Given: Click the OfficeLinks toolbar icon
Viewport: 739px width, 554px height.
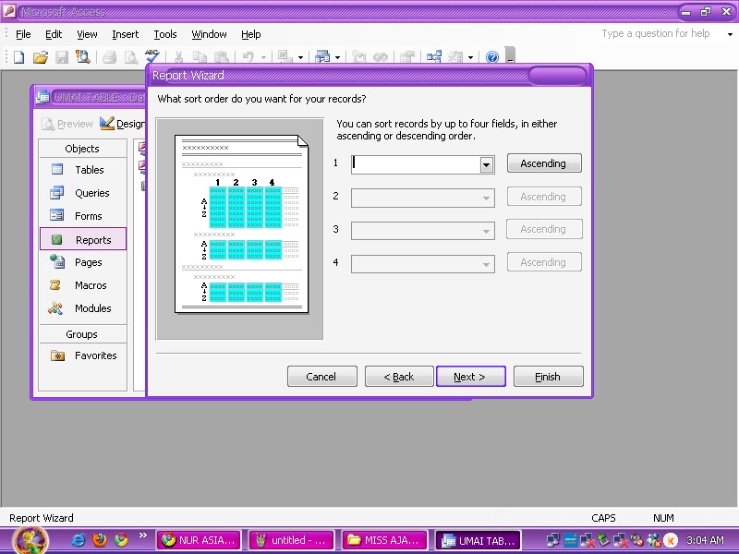Looking at the screenshot, I should [x=285, y=57].
